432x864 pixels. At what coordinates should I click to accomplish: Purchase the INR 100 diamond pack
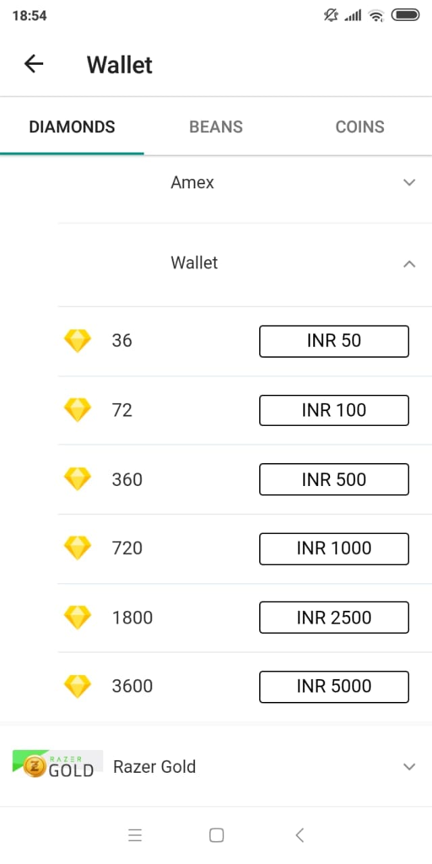(334, 410)
